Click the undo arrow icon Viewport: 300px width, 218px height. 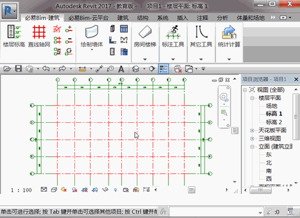click(x=46, y=69)
